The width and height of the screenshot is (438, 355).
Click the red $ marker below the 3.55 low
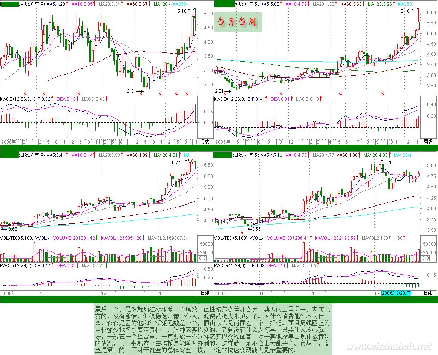pyautogui.click(x=242, y=233)
